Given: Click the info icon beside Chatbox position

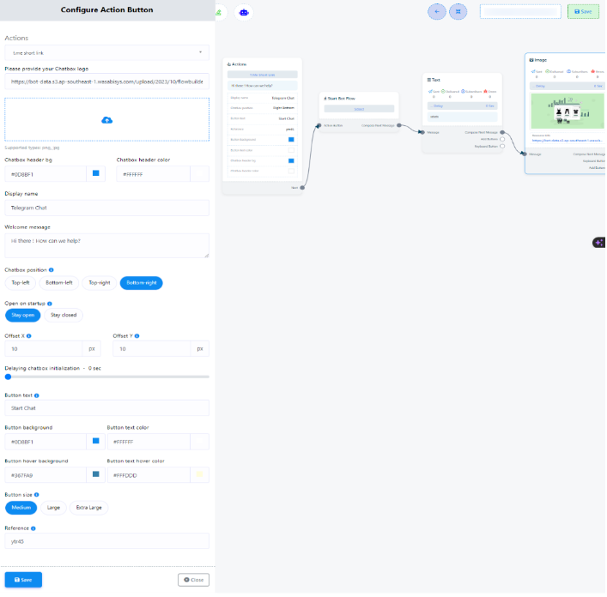Looking at the screenshot, I should (x=51, y=269).
